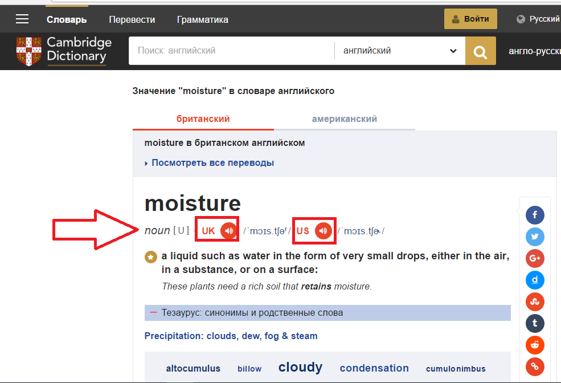Share on Tumblr
This screenshot has height=383, width=561.
[535, 323]
